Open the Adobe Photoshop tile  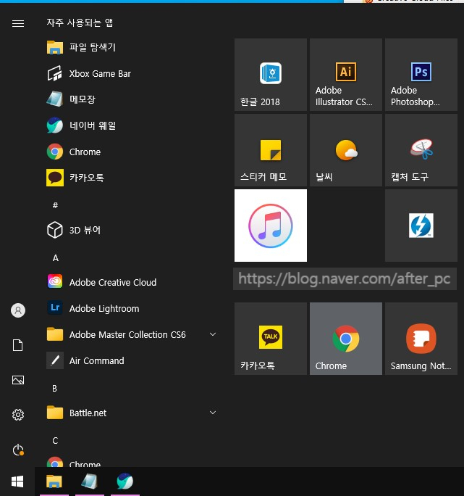pyautogui.click(x=421, y=75)
